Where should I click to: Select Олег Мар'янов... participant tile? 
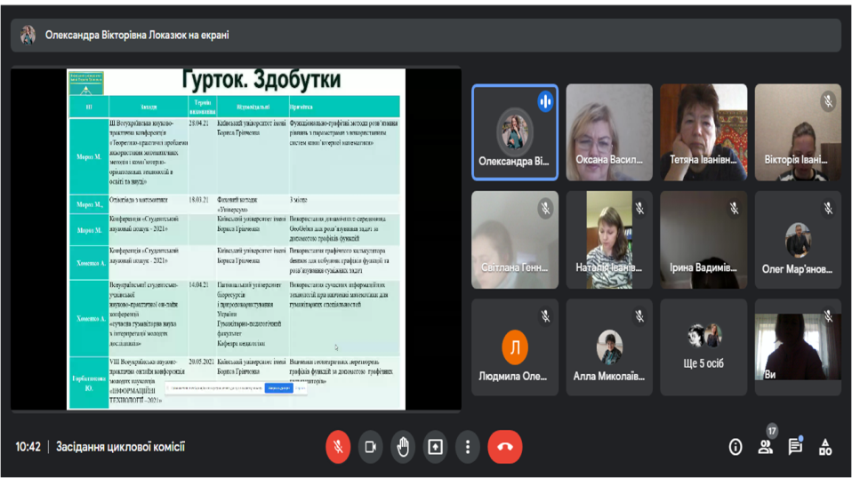(798, 239)
